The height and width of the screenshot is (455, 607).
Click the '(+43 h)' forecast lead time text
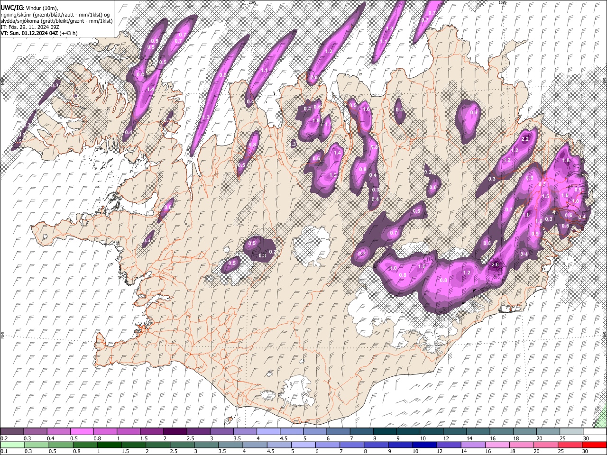click(69, 33)
